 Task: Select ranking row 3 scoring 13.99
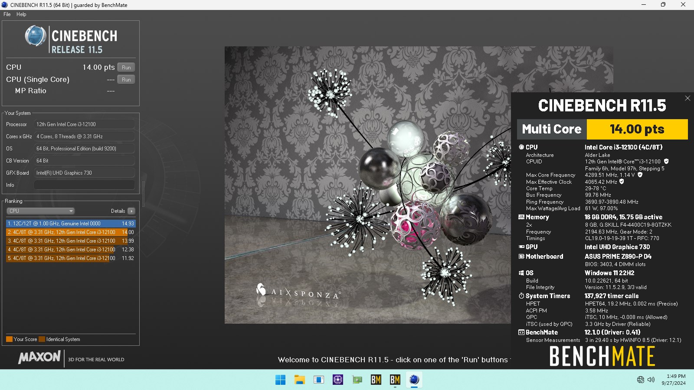tap(71, 241)
